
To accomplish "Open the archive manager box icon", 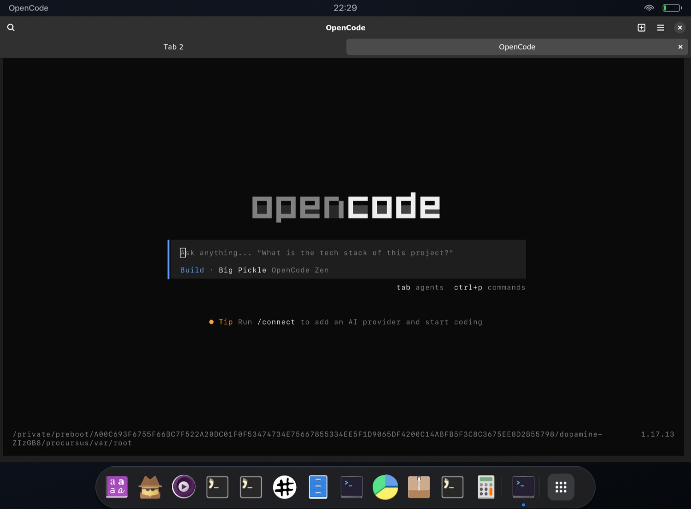I will [419, 487].
